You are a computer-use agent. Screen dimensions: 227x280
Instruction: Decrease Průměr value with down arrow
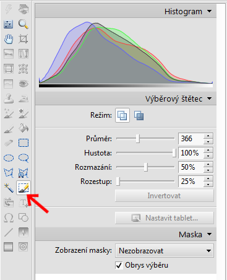click(x=208, y=141)
